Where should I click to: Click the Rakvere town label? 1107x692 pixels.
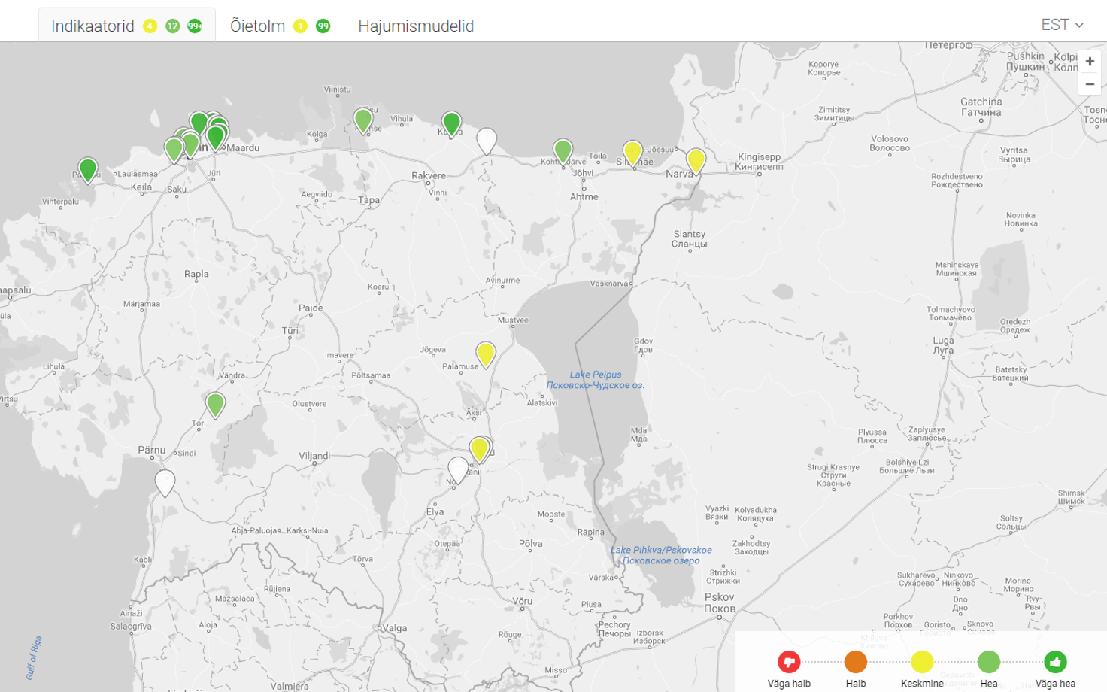tap(429, 176)
